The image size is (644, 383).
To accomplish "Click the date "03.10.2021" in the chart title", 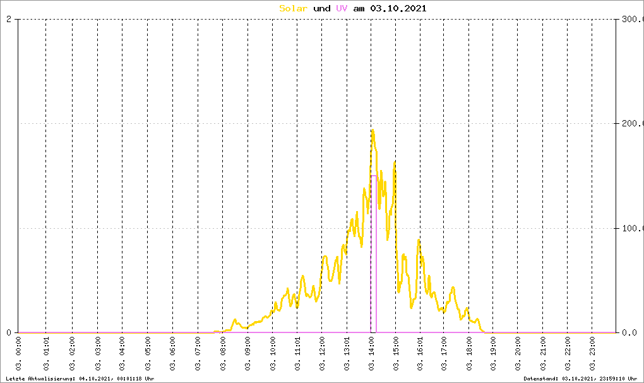I will [398, 8].
